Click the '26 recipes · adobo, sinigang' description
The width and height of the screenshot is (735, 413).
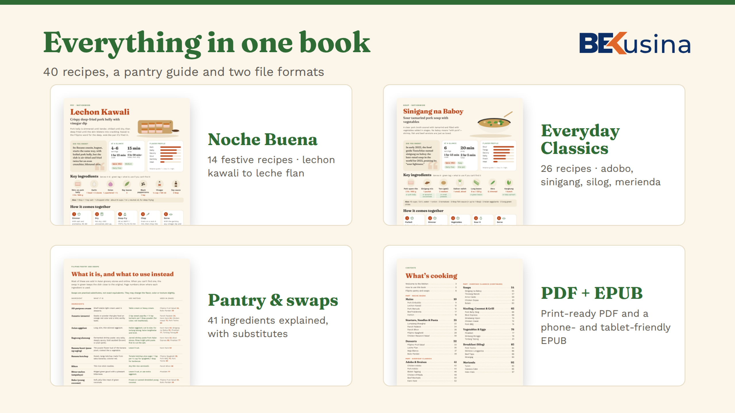601,175
